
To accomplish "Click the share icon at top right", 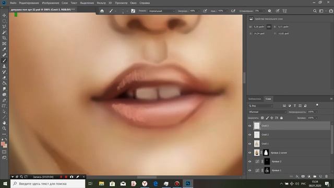I will [331, 11].
